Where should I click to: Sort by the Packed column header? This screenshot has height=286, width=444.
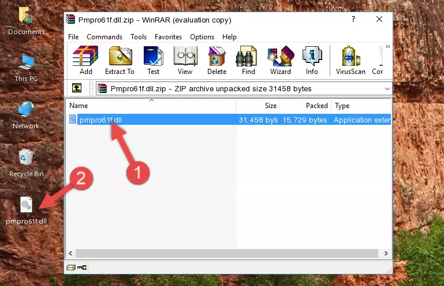pos(305,106)
